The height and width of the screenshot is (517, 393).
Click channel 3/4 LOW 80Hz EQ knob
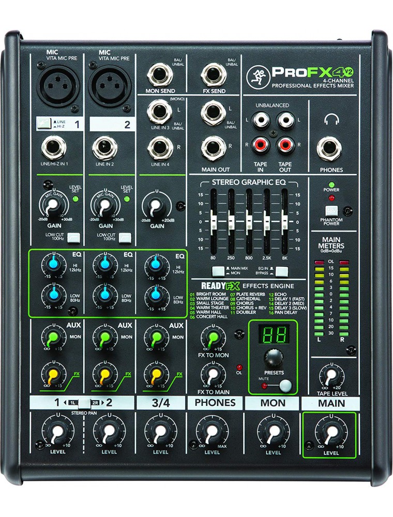[156, 296]
